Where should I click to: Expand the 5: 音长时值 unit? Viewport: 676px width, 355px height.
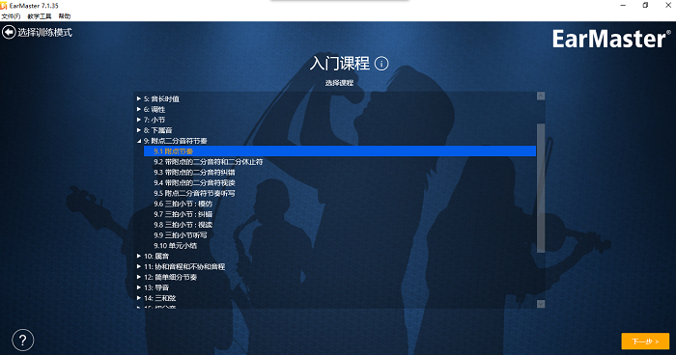(x=139, y=98)
